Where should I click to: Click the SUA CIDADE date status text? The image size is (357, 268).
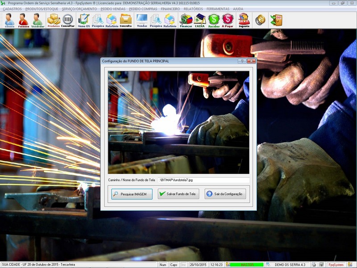click(38, 264)
